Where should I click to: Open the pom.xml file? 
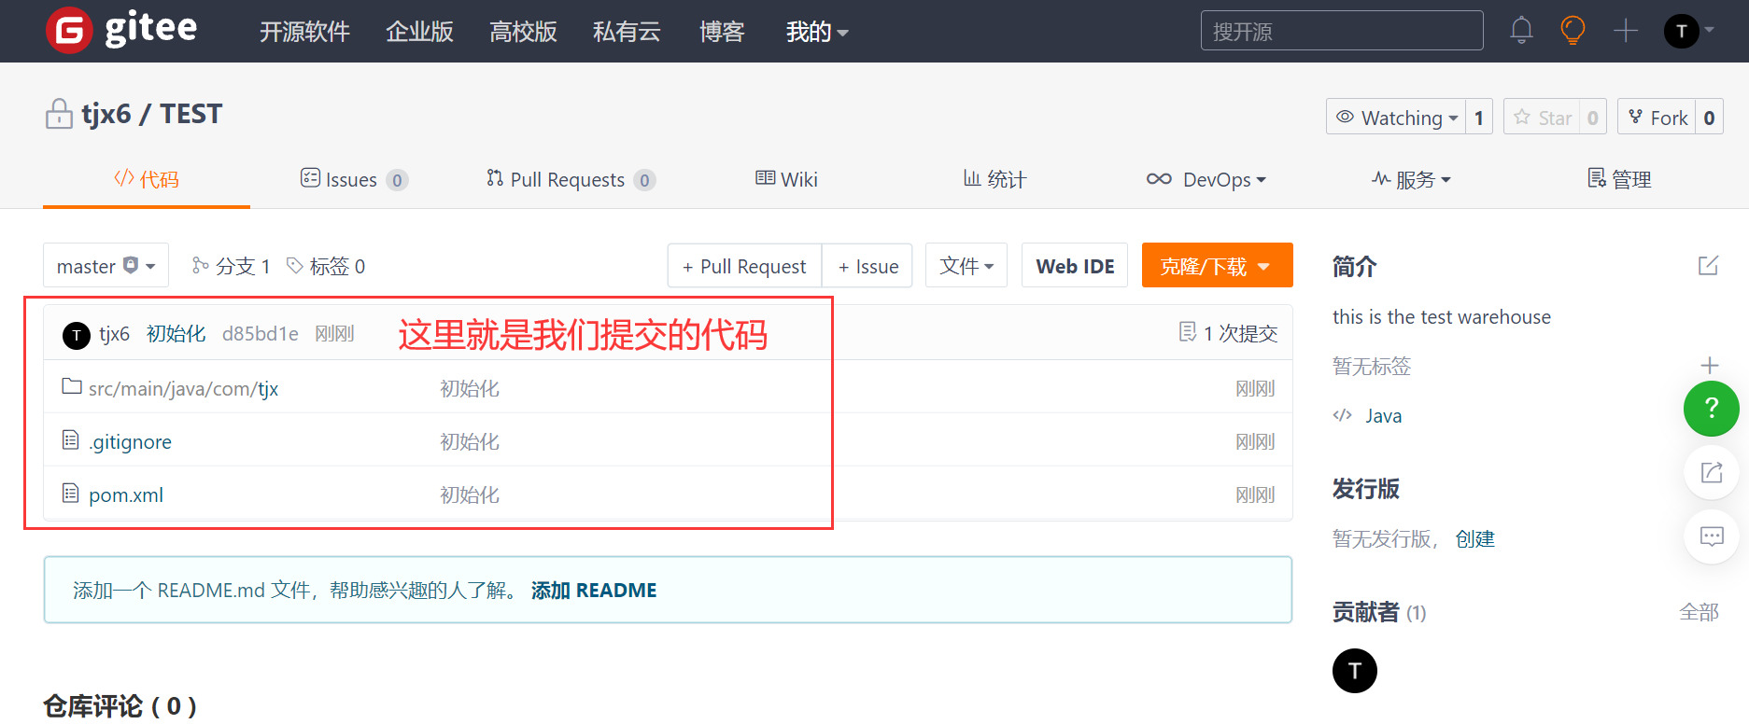click(126, 495)
